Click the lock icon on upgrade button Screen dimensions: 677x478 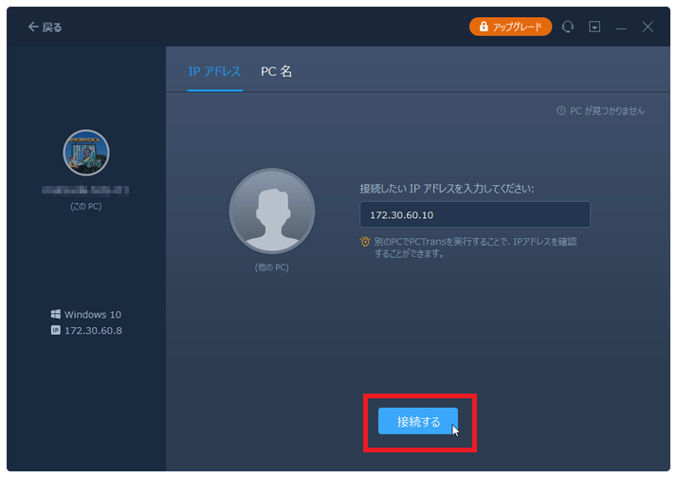point(483,28)
